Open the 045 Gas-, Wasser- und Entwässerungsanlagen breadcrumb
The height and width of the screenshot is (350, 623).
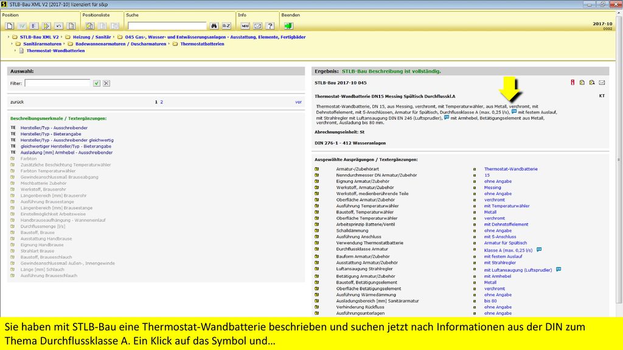click(x=215, y=37)
